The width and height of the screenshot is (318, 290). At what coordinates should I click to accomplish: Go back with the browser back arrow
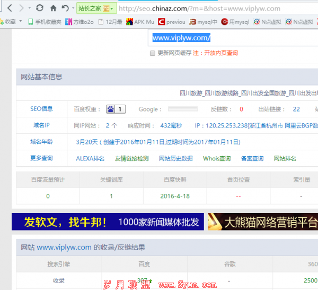[x=10, y=8]
